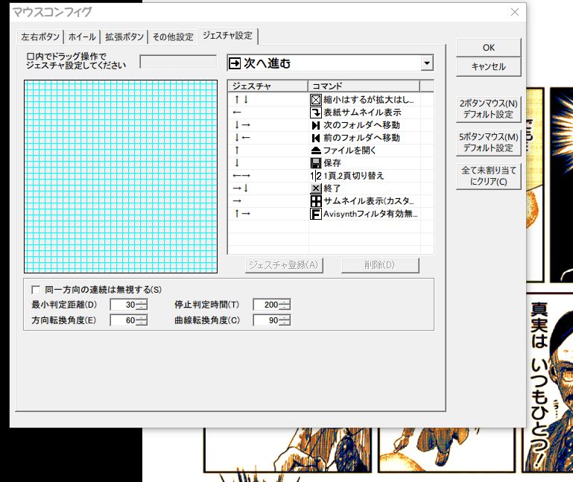573x482 pixels.
Task: Click 全て未割り当てにクリア button
Action: [488, 176]
